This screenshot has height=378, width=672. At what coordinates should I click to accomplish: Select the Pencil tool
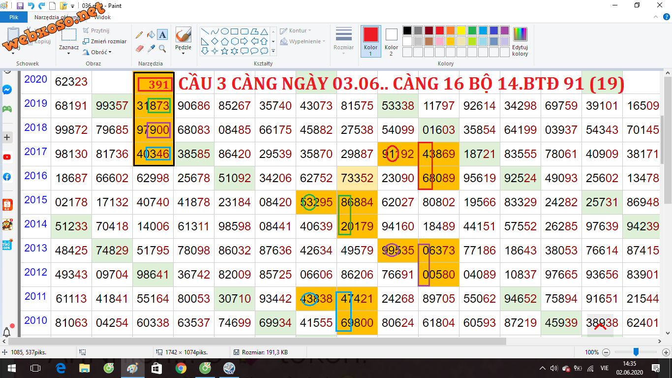tap(139, 35)
